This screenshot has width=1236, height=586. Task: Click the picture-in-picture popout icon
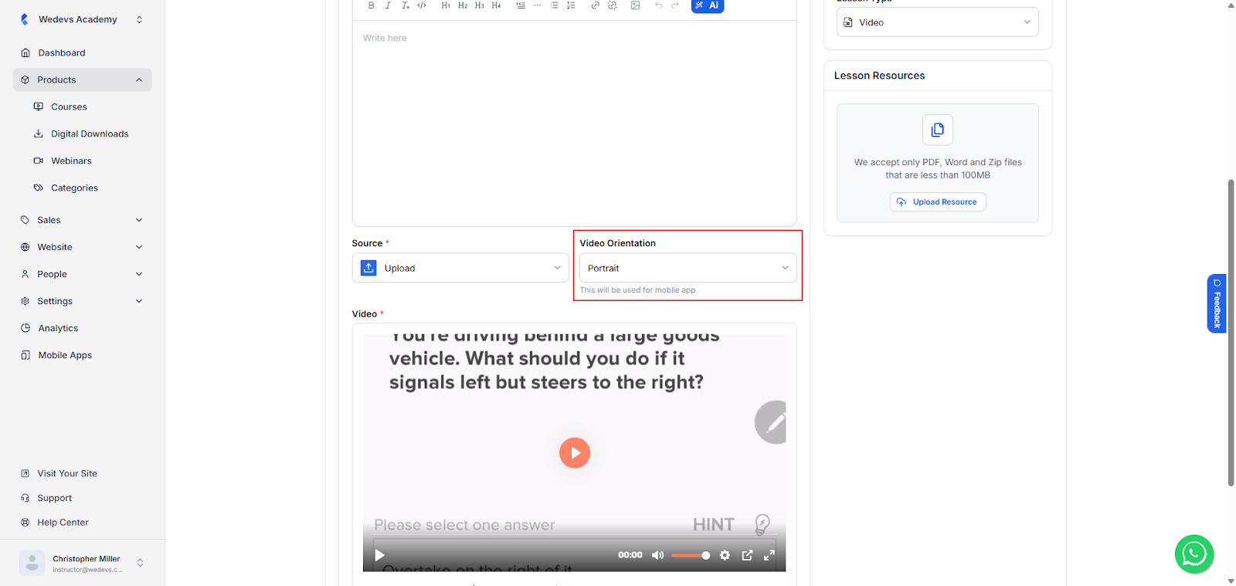pyautogui.click(x=747, y=555)
